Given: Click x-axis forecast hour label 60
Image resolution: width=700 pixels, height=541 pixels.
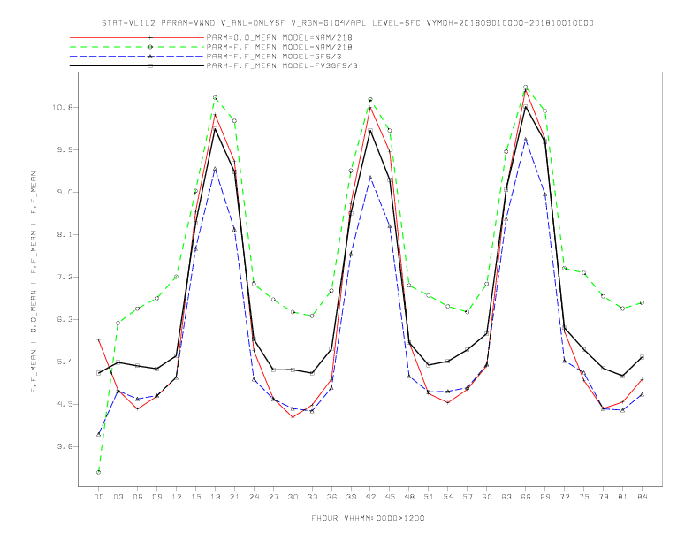Looking at the screenshot, I should (x=487, y=497).
